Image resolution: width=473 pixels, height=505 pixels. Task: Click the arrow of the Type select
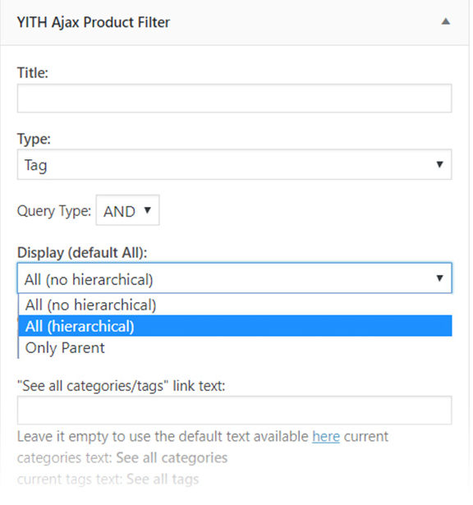point(439,164)
